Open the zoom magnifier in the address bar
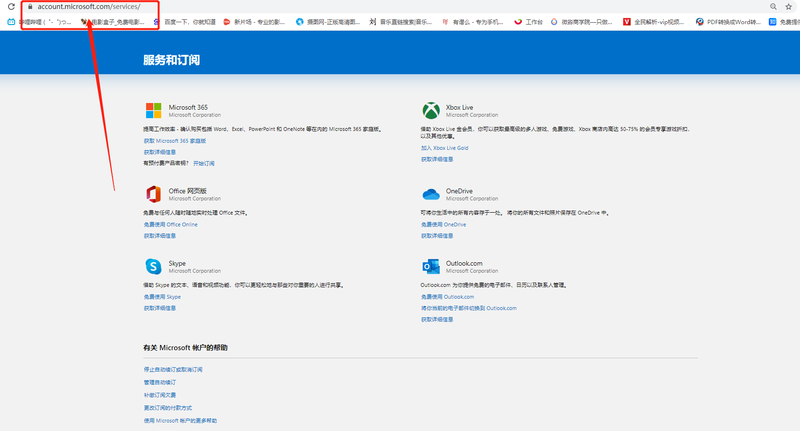The height and width of the screenshot is (431, 800). (774, 7)
